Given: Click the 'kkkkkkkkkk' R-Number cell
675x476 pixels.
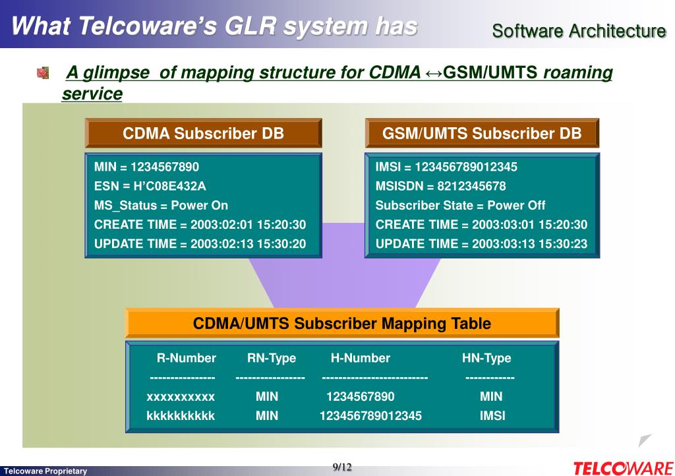Looking at the screenshot, I should click(x=181, y=416).
